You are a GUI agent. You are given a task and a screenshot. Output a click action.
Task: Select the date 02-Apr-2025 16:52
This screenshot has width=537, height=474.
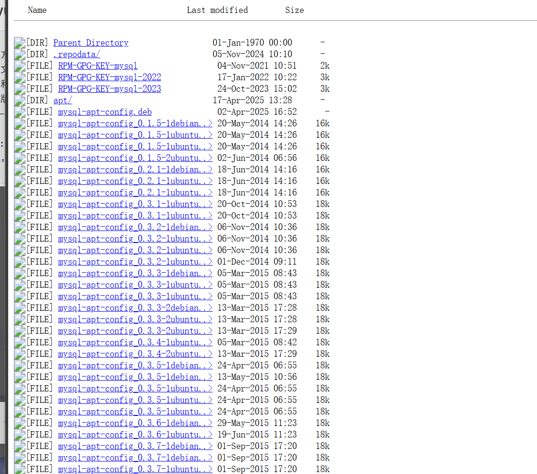pos(257,112)
